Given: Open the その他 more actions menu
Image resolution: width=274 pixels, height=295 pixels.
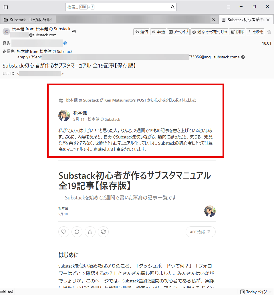Looking at the screenshot, I should [x=255, y=32].
